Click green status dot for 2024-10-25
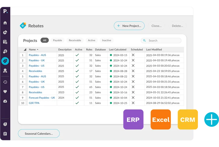Screen dimensions: 219x147 111,103
